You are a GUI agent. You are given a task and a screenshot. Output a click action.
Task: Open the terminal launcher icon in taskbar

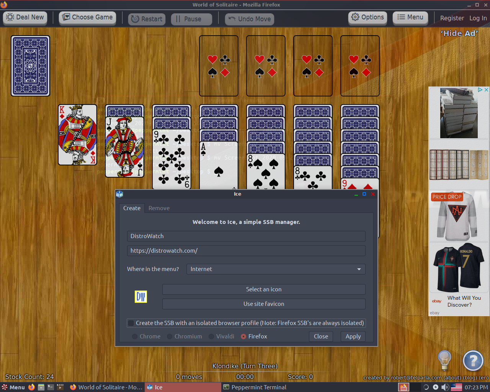click(51, 387)
